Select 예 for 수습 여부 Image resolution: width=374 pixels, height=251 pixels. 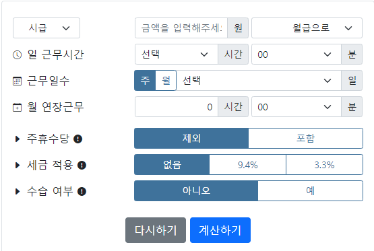[x=310, y=190]
